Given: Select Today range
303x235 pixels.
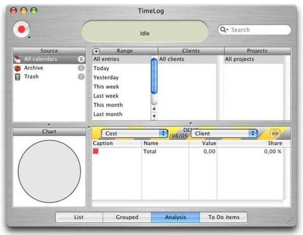Looking at the screenshot, I should coord(121,68).
